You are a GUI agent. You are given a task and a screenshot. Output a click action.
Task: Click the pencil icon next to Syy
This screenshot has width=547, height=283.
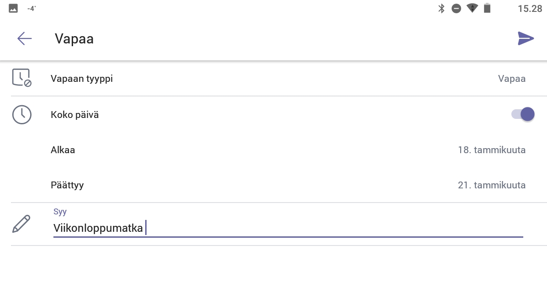tap(21, 224)
